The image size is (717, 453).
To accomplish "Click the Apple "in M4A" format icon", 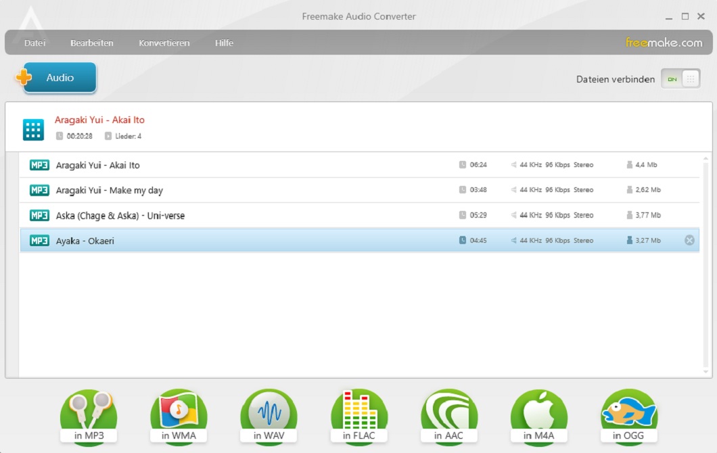I will 539,412.
